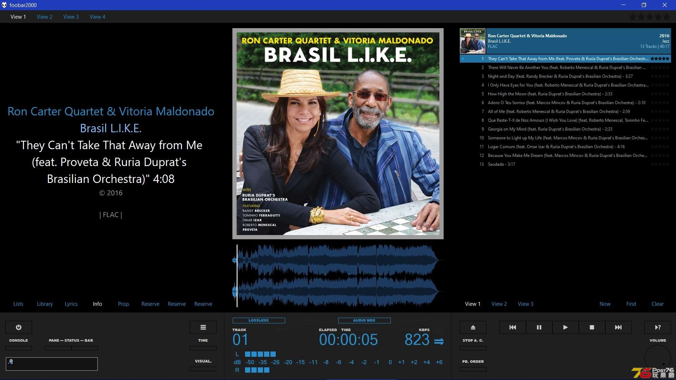Toggle the Visual. button bar
Image resolution: width=676 pixels, height=380 pixels.
point(203,369)
